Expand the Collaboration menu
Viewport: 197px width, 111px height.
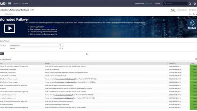[10, 14]
